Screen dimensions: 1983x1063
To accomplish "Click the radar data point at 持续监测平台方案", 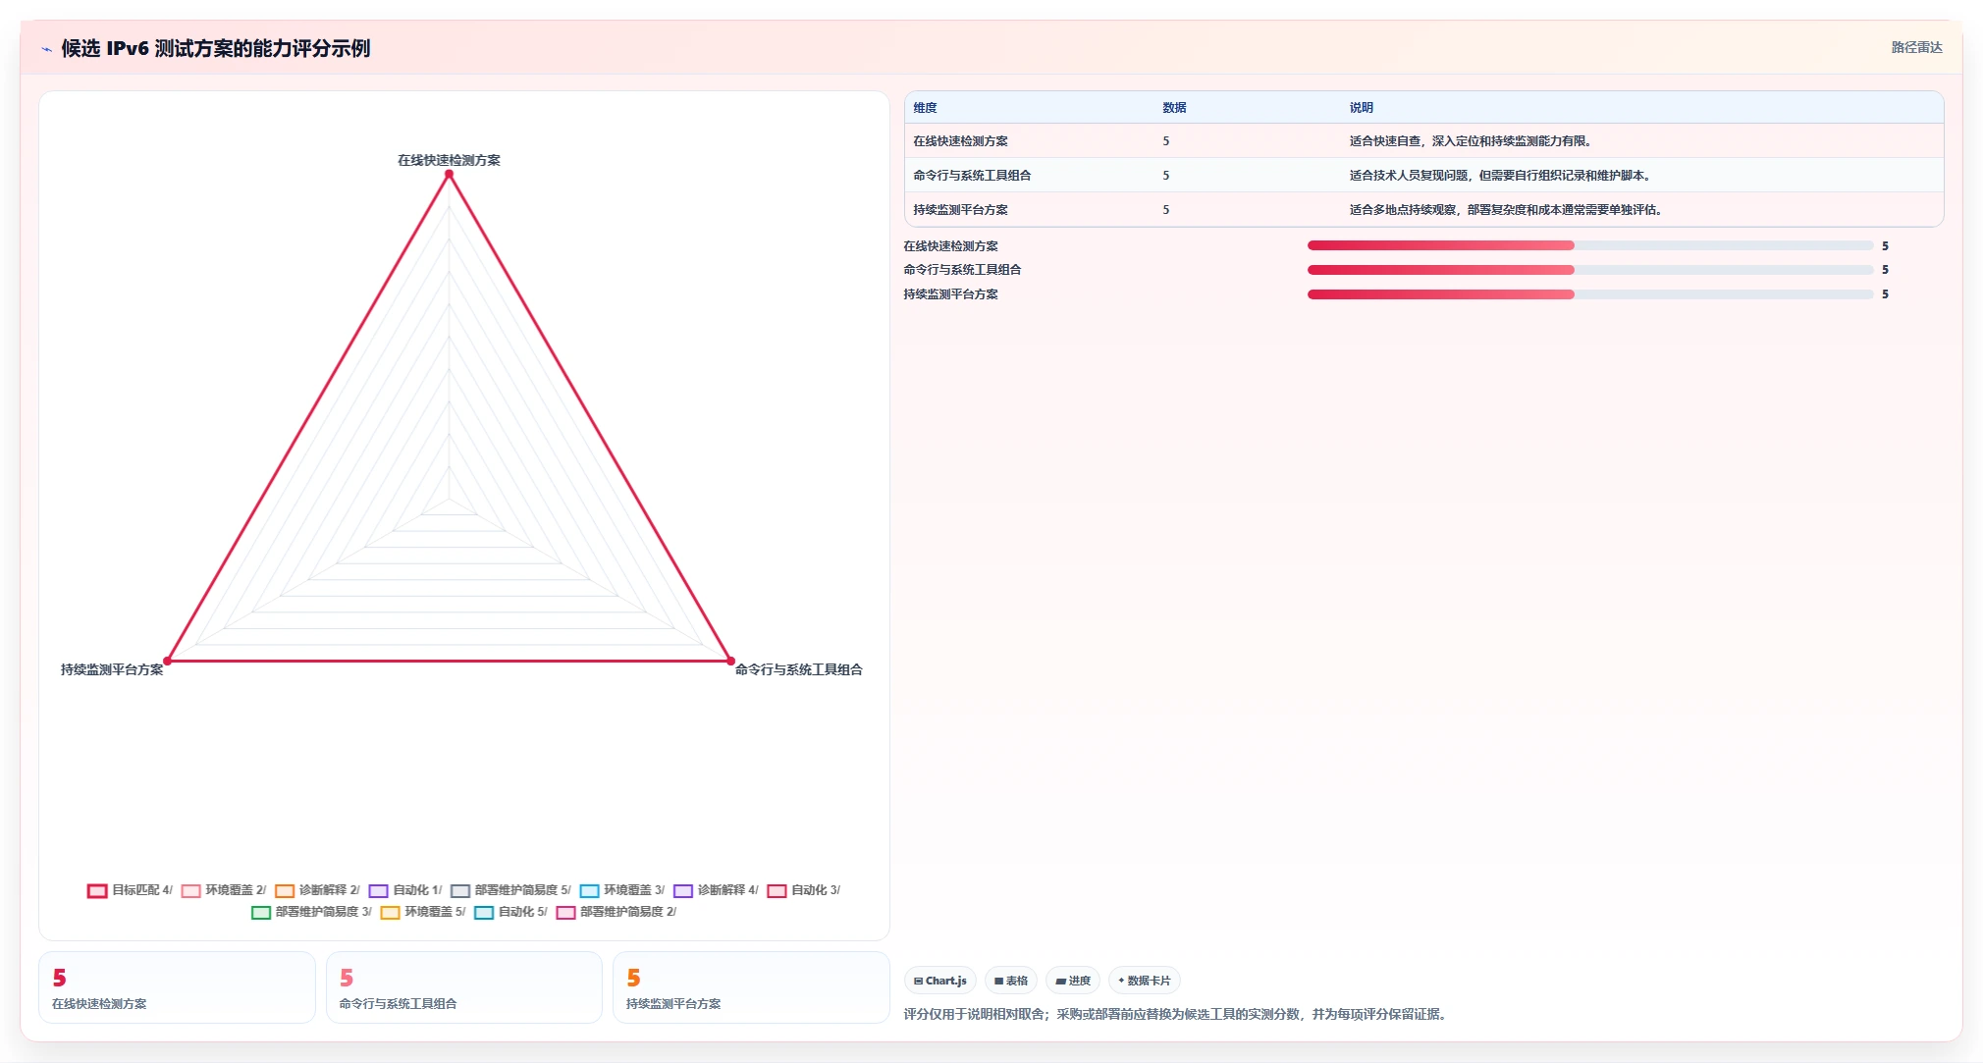I will coord(168,661).
